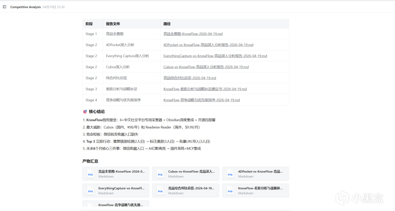Click conclusion line 5 about 未来6个月核心三件事
The width and height of the screenshot is (395, 211).
142,149
